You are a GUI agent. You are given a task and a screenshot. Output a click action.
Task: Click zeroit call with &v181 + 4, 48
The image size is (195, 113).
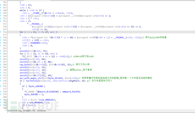[x=36, y=62]
